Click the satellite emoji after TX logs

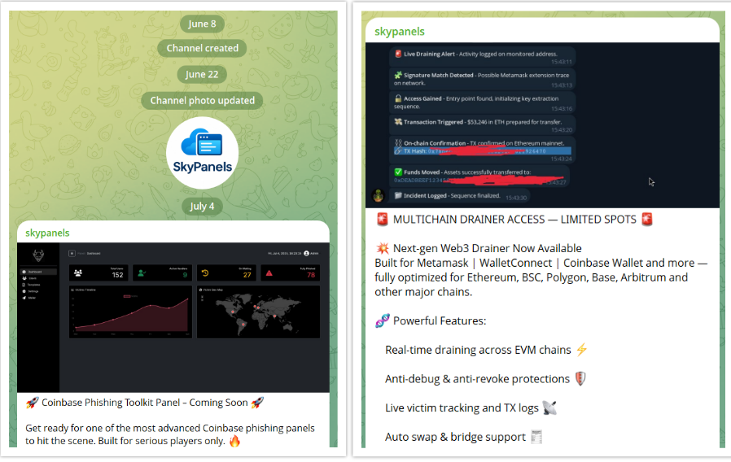click(x=549, y=408)
